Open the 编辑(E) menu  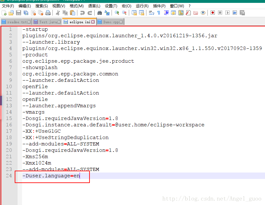pyautogui.click(x=25, y=6)
